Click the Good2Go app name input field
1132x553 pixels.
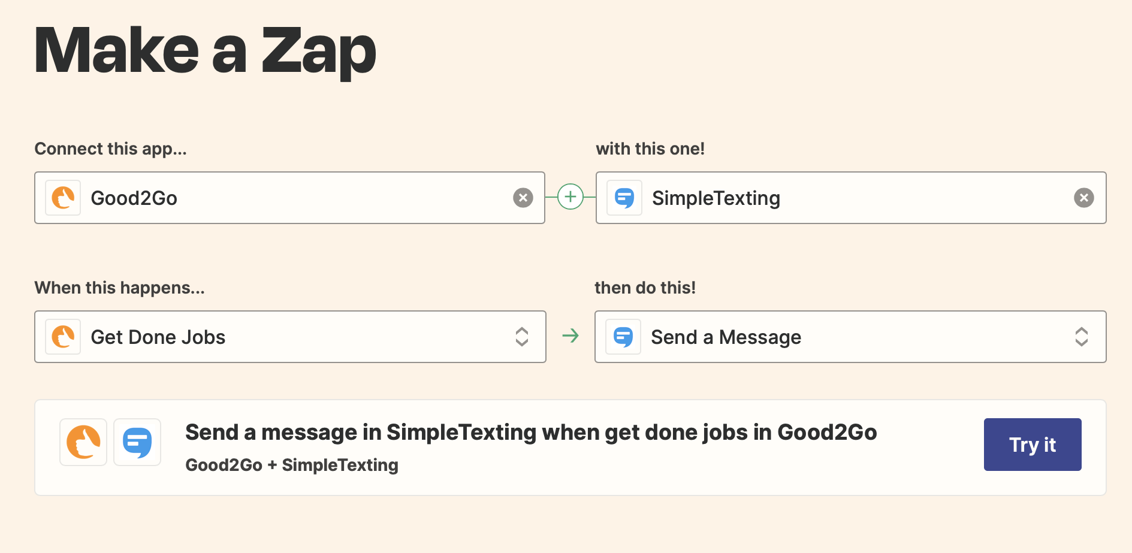tap(290, 198)
